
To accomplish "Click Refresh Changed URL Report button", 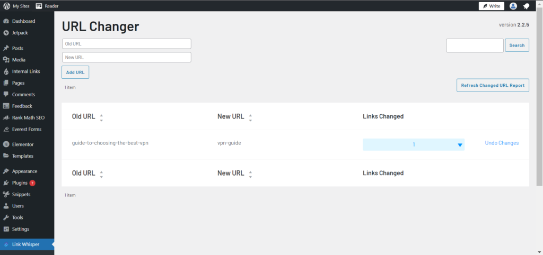I will (x=493, y=85).
